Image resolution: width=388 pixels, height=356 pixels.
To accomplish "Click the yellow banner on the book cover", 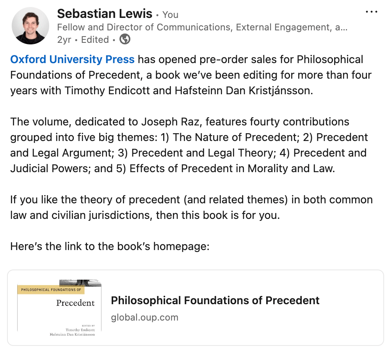I will [x=51, y=289].
